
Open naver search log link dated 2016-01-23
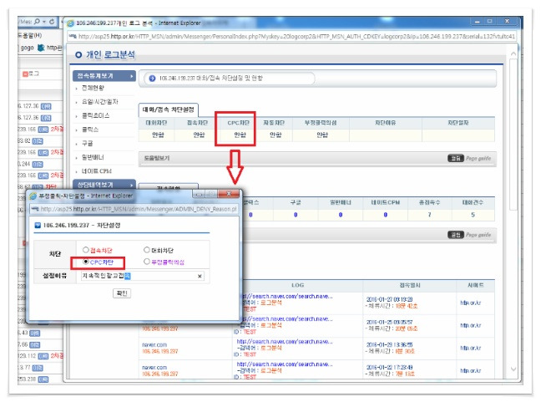[285, 342]
